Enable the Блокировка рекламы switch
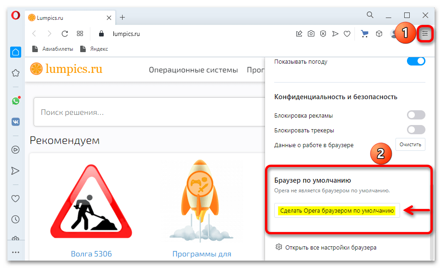This screenshot has height=268, width=442. [x=416, y=115]
